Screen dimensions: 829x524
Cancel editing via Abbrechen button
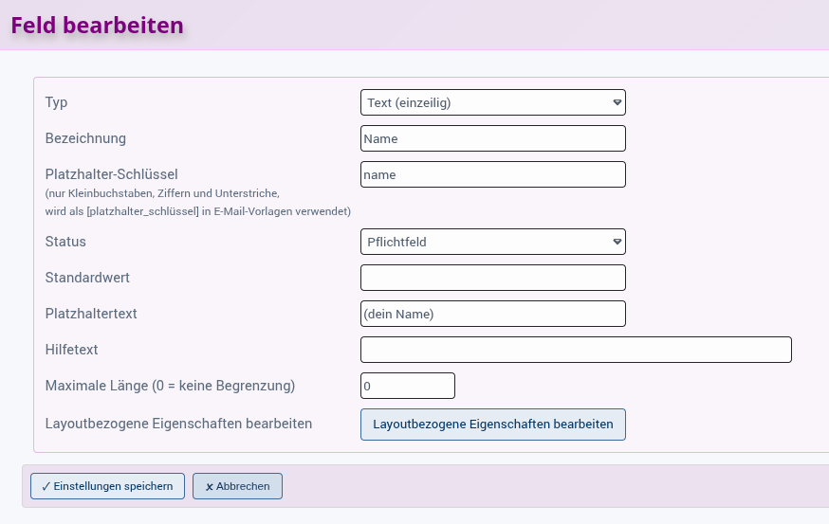(237, 486)
